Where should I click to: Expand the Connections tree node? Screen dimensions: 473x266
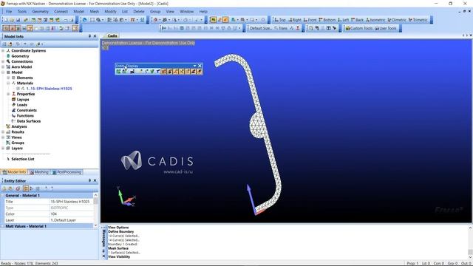(3, 61)
